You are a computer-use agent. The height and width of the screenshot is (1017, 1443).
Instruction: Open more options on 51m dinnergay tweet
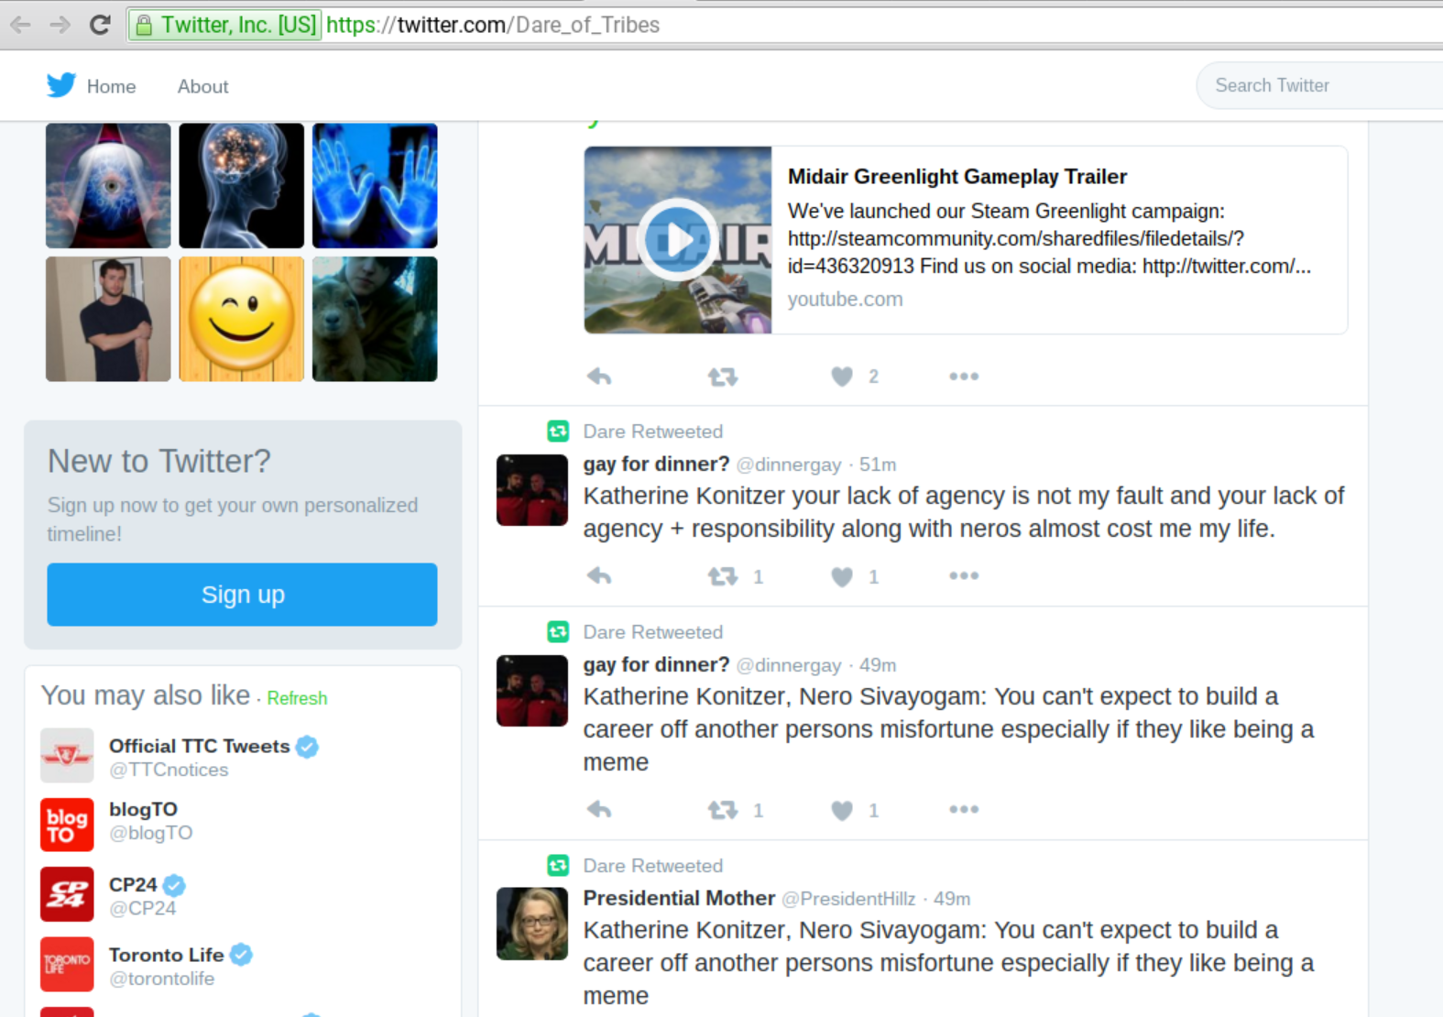(964, 576)
